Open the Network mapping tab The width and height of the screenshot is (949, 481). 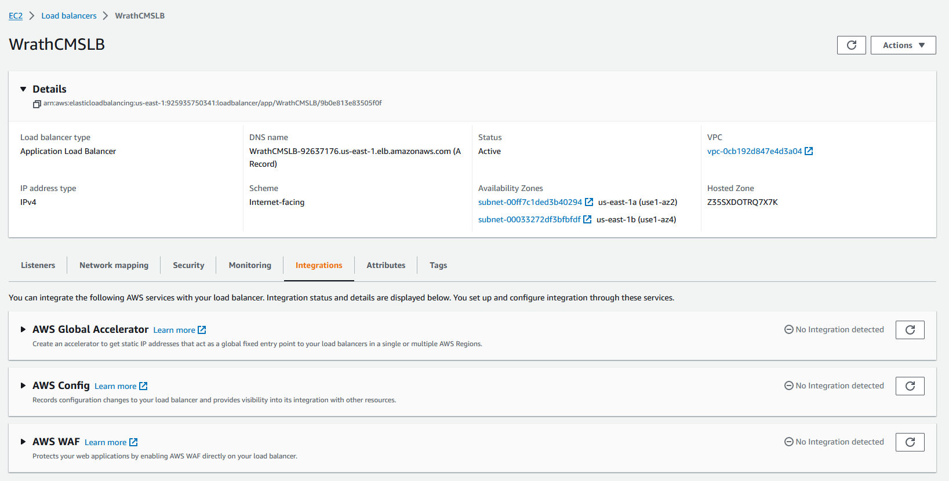(114, 265)
